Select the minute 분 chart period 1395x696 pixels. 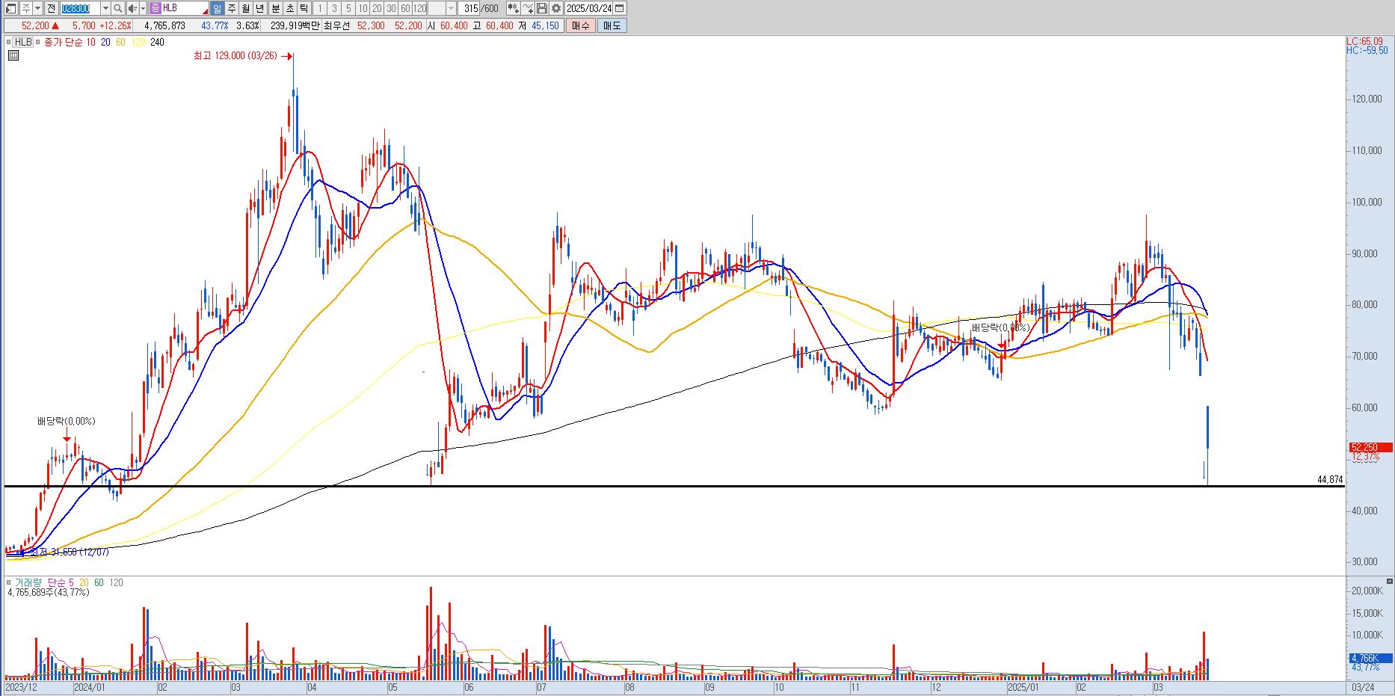tap(275, 8)
